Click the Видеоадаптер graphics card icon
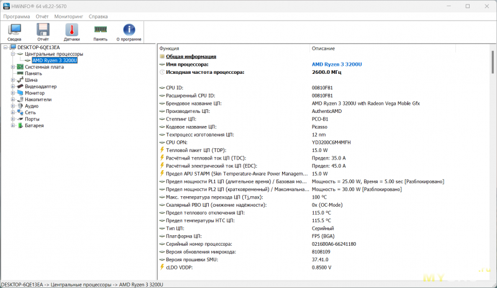Screen dimensions: 497x288 tap(21, 86)
